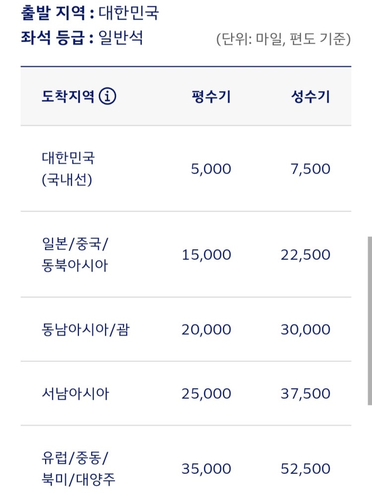Click the vertical scrollbar thumb at right

coord(370,321)
